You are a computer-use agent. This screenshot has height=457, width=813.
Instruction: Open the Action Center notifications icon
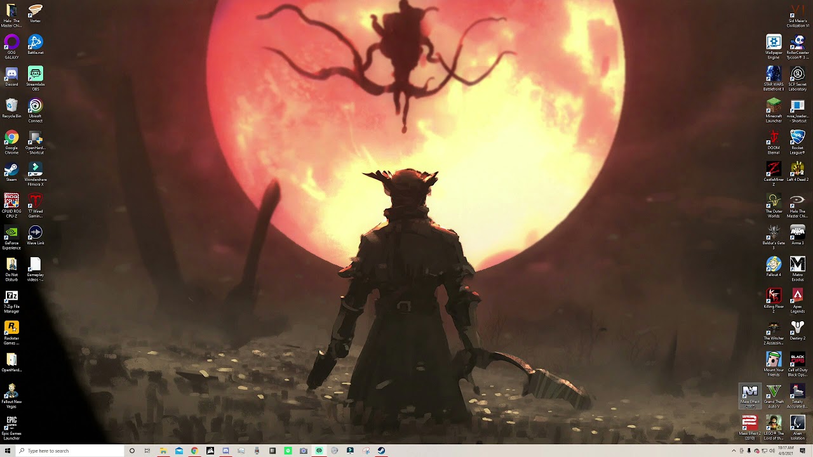point(803,451)
